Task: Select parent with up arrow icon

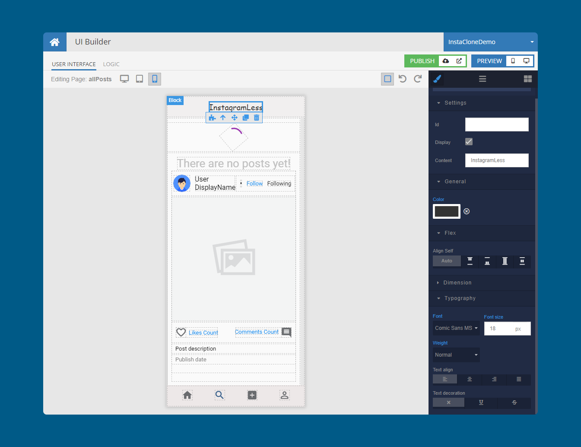Action: (x=223, y=118)
